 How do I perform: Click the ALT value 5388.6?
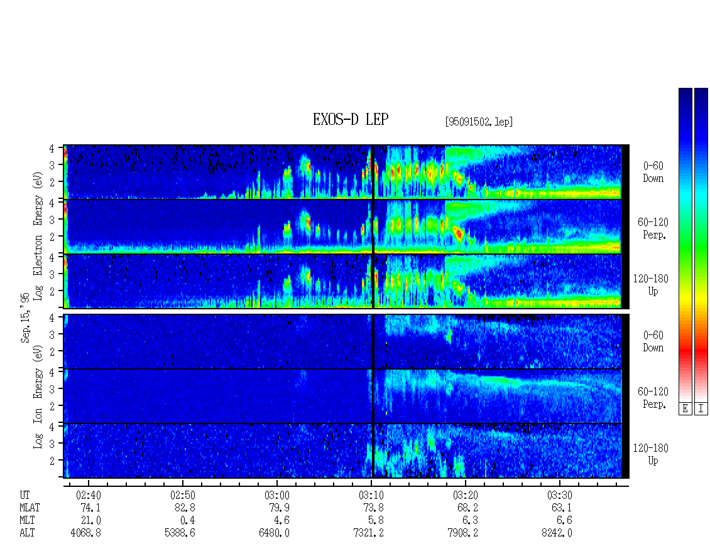[x=180, y=533]
